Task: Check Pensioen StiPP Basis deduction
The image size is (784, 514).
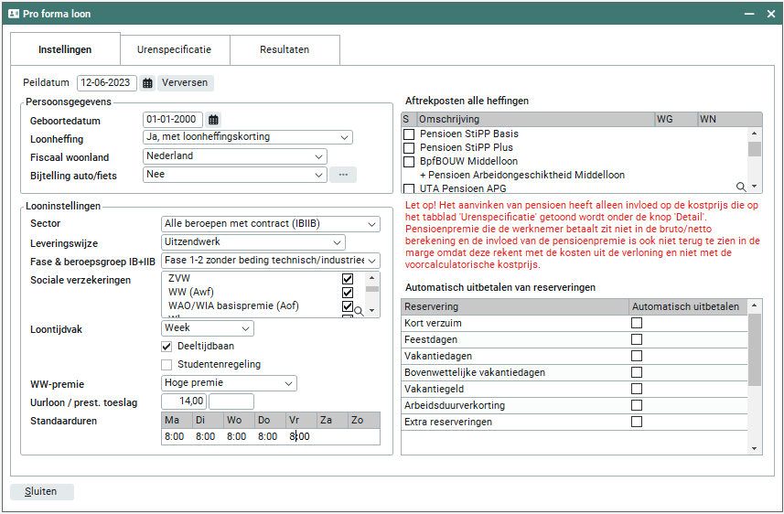Action: 409,134
